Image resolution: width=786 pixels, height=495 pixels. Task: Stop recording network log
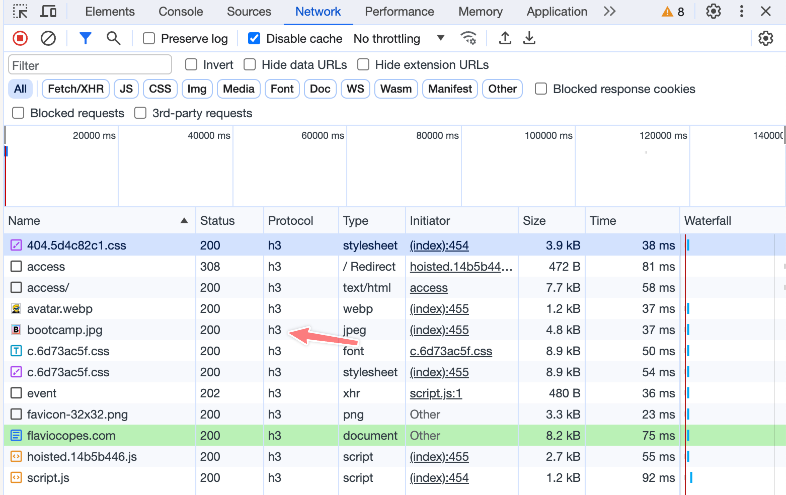[x=20, y=38]
